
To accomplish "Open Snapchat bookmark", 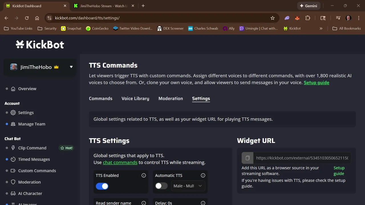I will click(71, 28).
